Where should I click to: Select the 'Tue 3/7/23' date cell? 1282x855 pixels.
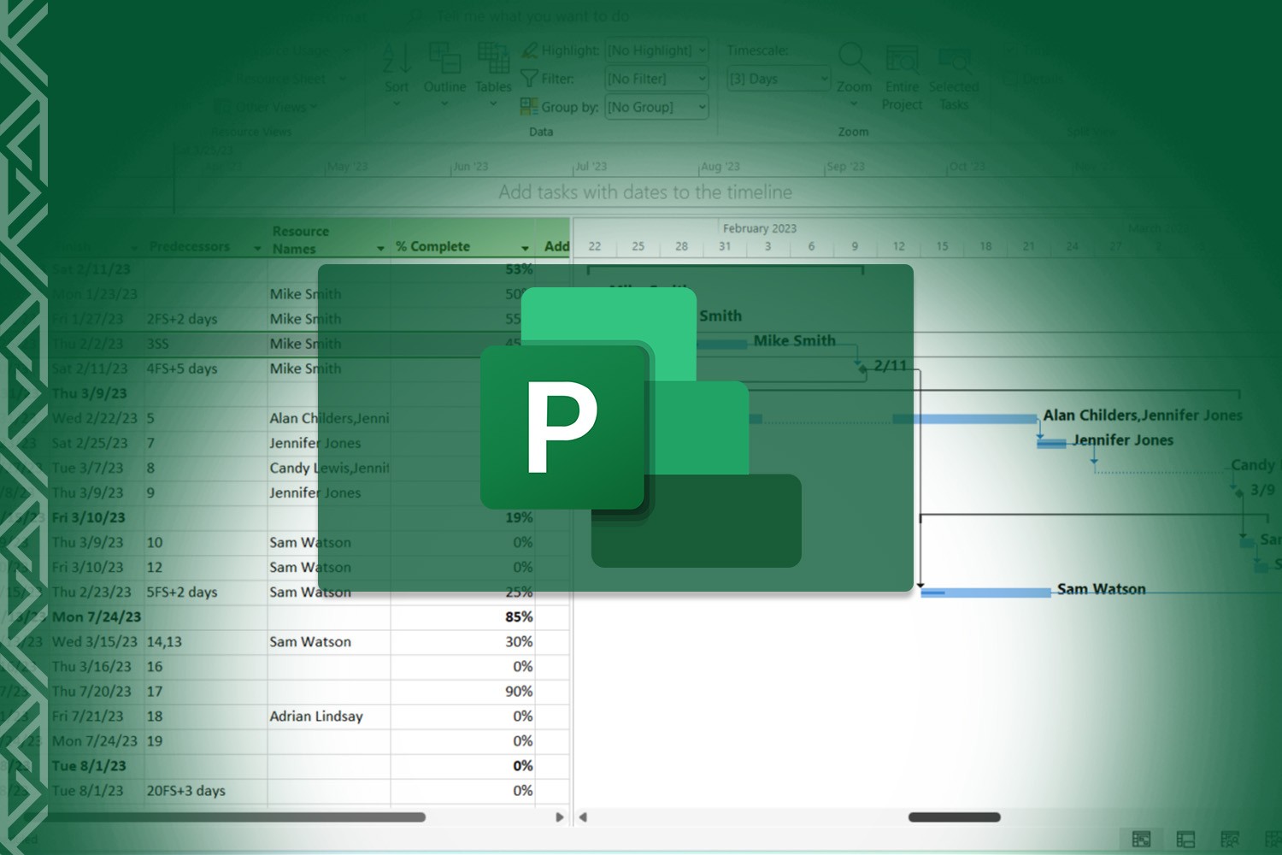pyautogui.click(x=96, y=468)
